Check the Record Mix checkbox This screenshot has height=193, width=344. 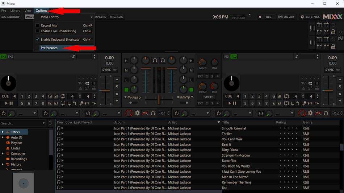click(x=37, y=25)
